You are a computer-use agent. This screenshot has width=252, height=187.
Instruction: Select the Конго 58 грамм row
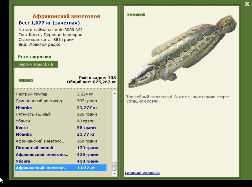[61, 128]
